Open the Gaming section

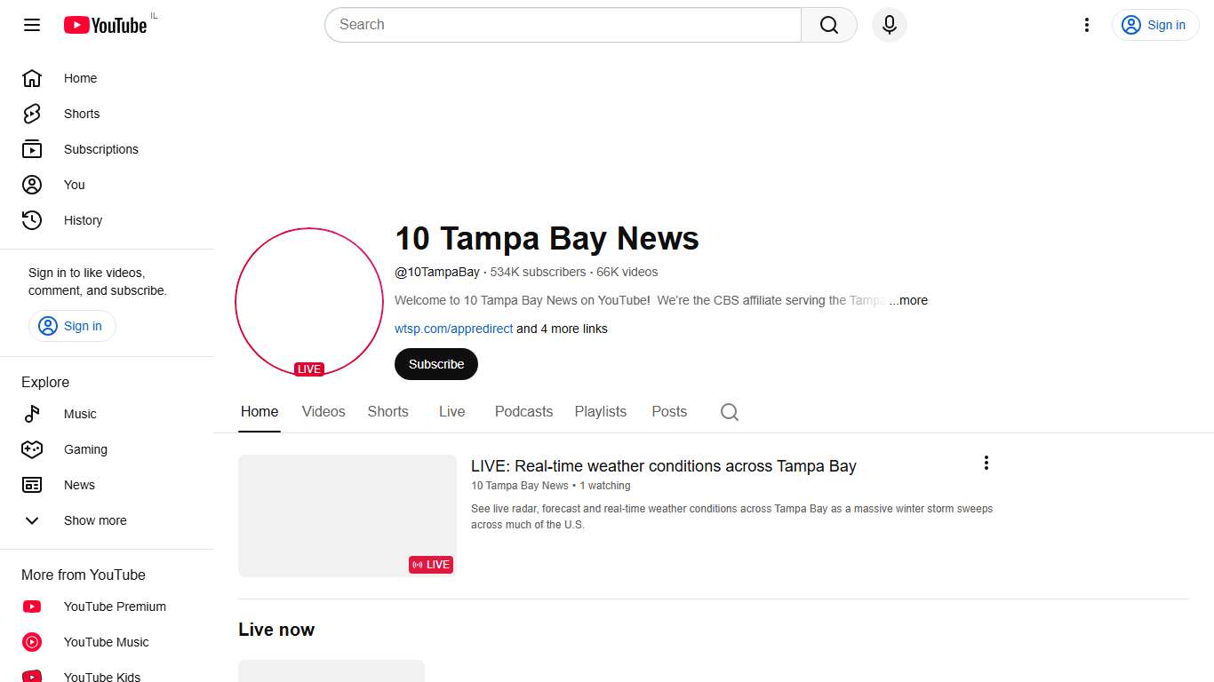[x=85, y=449]
